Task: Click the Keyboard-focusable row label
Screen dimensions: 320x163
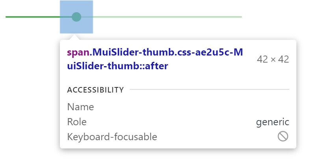Action: pyautogui.click(x=112, y=137)
